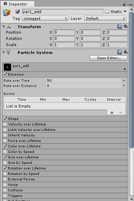The height and width of the screenshot is (201, 134).
Task: Click the scrollbar down arrow
Action: [x=131, y=199]
